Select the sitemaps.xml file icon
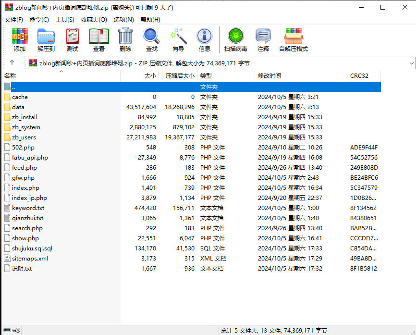Screen dimensions: 416x335 tap(7, 258)
